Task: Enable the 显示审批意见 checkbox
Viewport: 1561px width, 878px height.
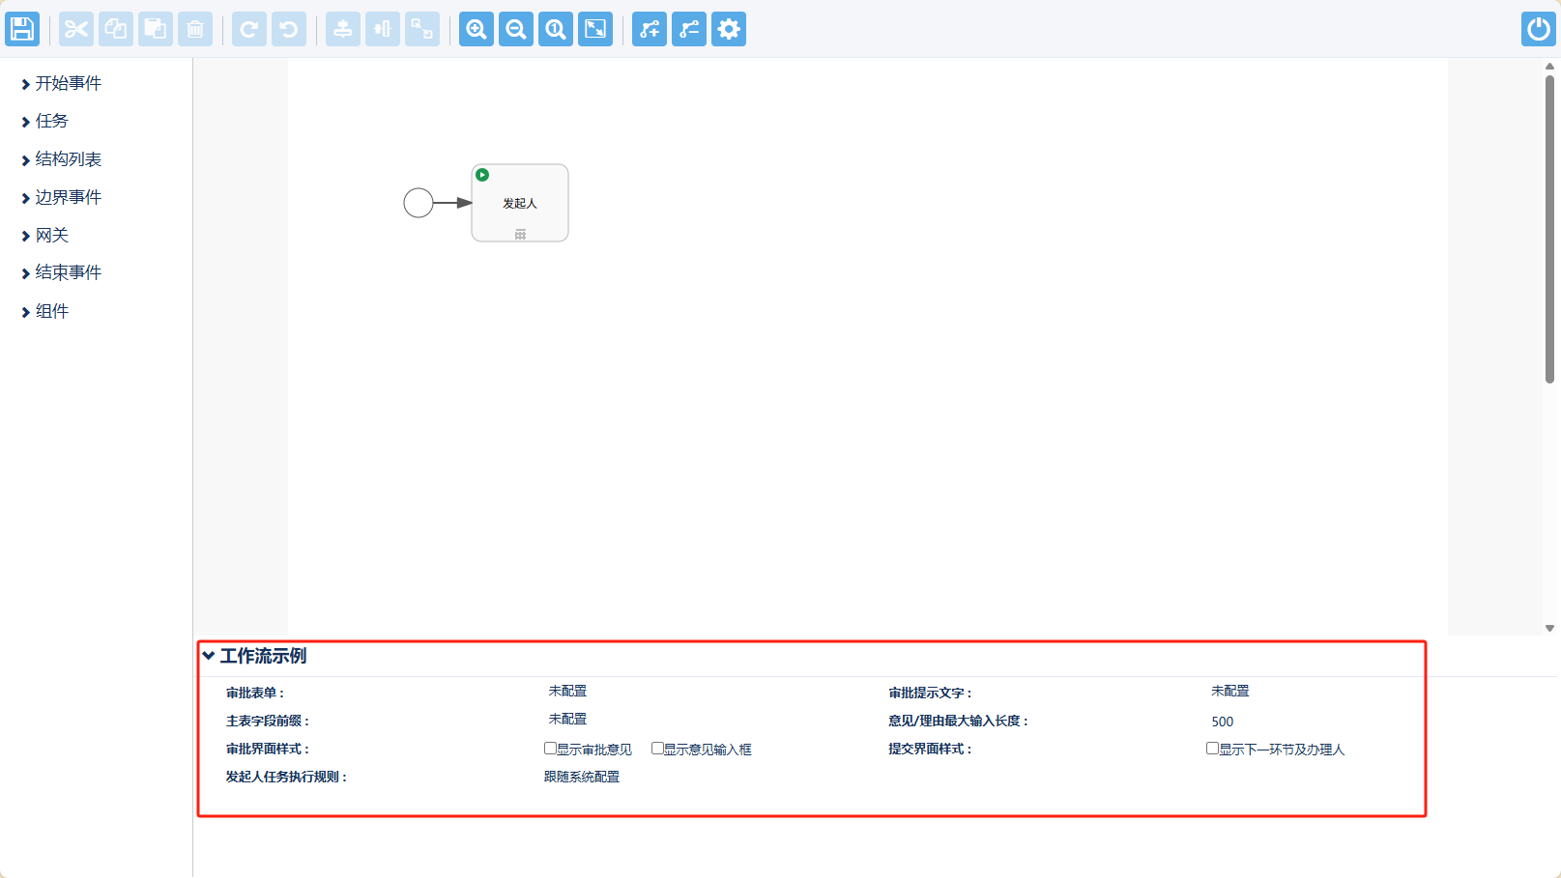Action: coord(550,749)
